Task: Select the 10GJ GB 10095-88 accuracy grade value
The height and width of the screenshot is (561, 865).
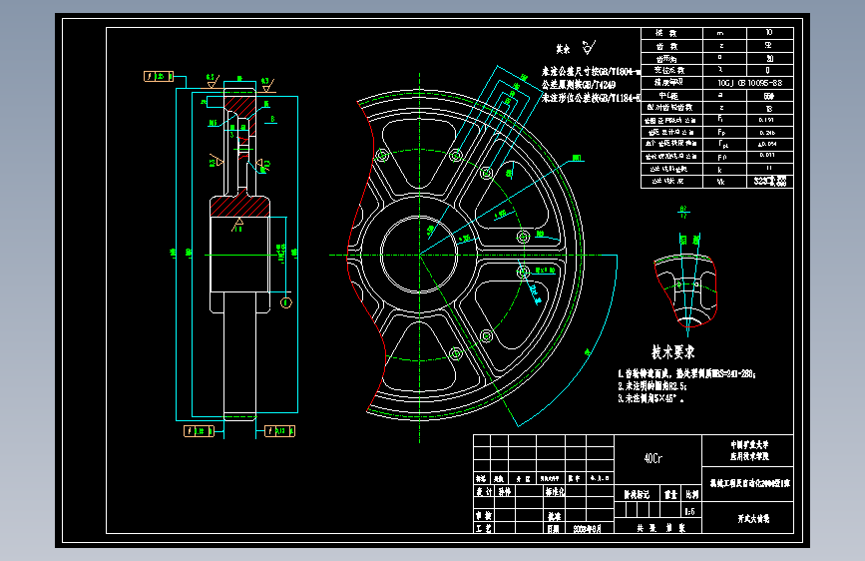Action: pos(749,82)
